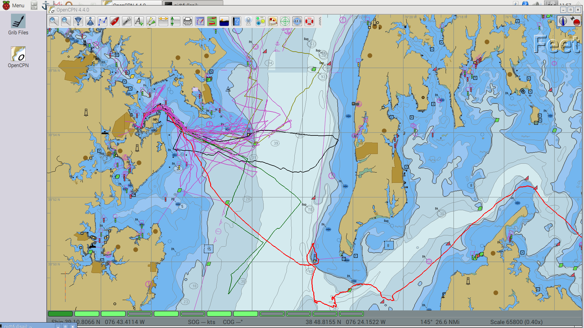Drop Man Overboard lifebuoy marker
The width and height of the screenshot is (584, 328).
pos(309,21)
